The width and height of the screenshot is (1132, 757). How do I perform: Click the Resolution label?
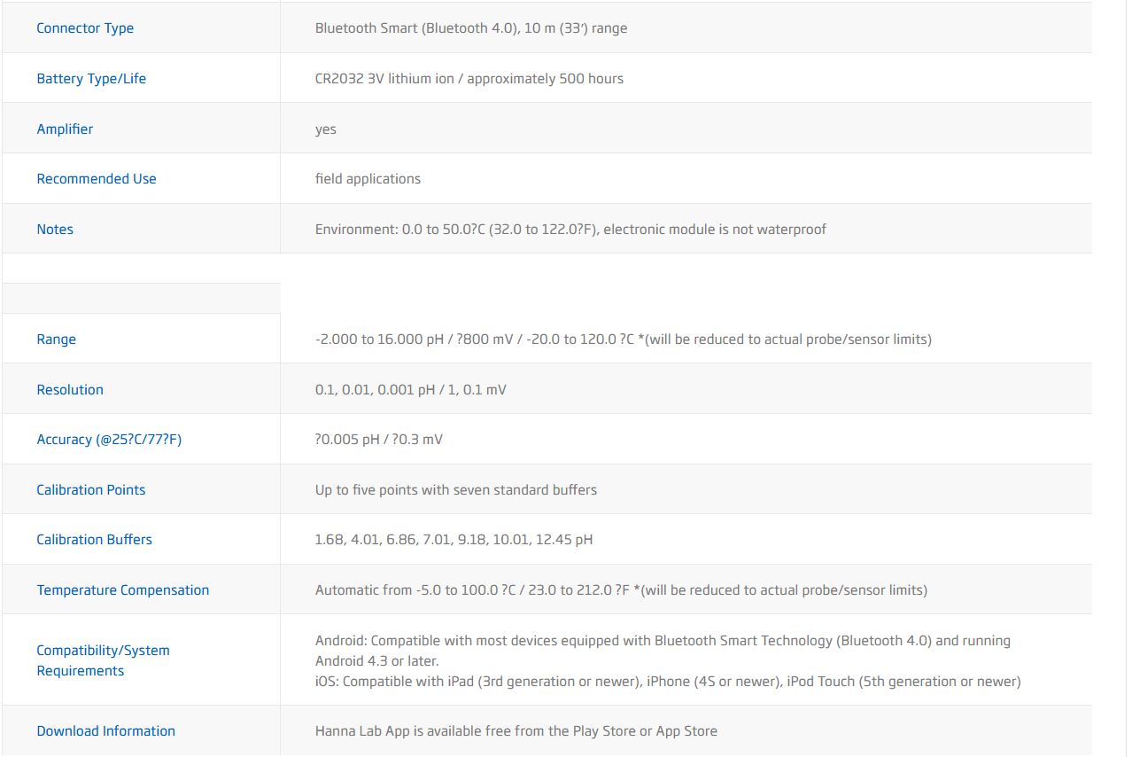(70, 390)
